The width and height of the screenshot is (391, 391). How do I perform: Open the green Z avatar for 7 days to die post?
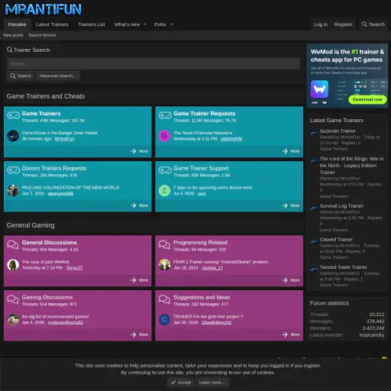(164, 190)
